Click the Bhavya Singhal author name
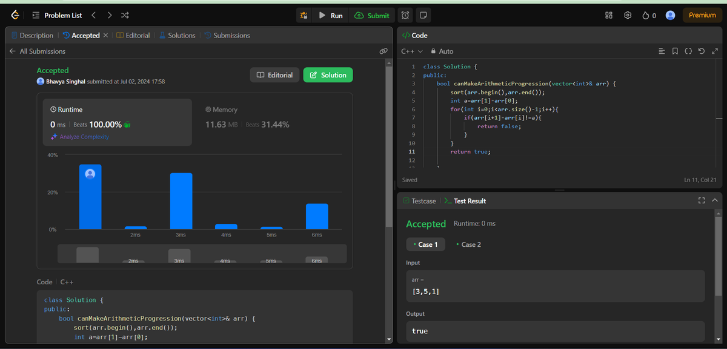The height and width of the screenshot is (349, 727). (x=65, y=81)
